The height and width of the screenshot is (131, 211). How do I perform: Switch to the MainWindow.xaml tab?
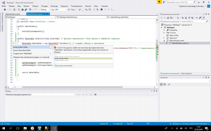[x=13, y=14]
